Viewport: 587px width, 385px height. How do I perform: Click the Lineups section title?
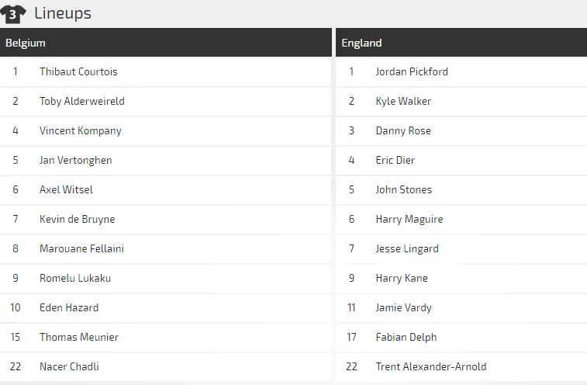pos(63,13)
